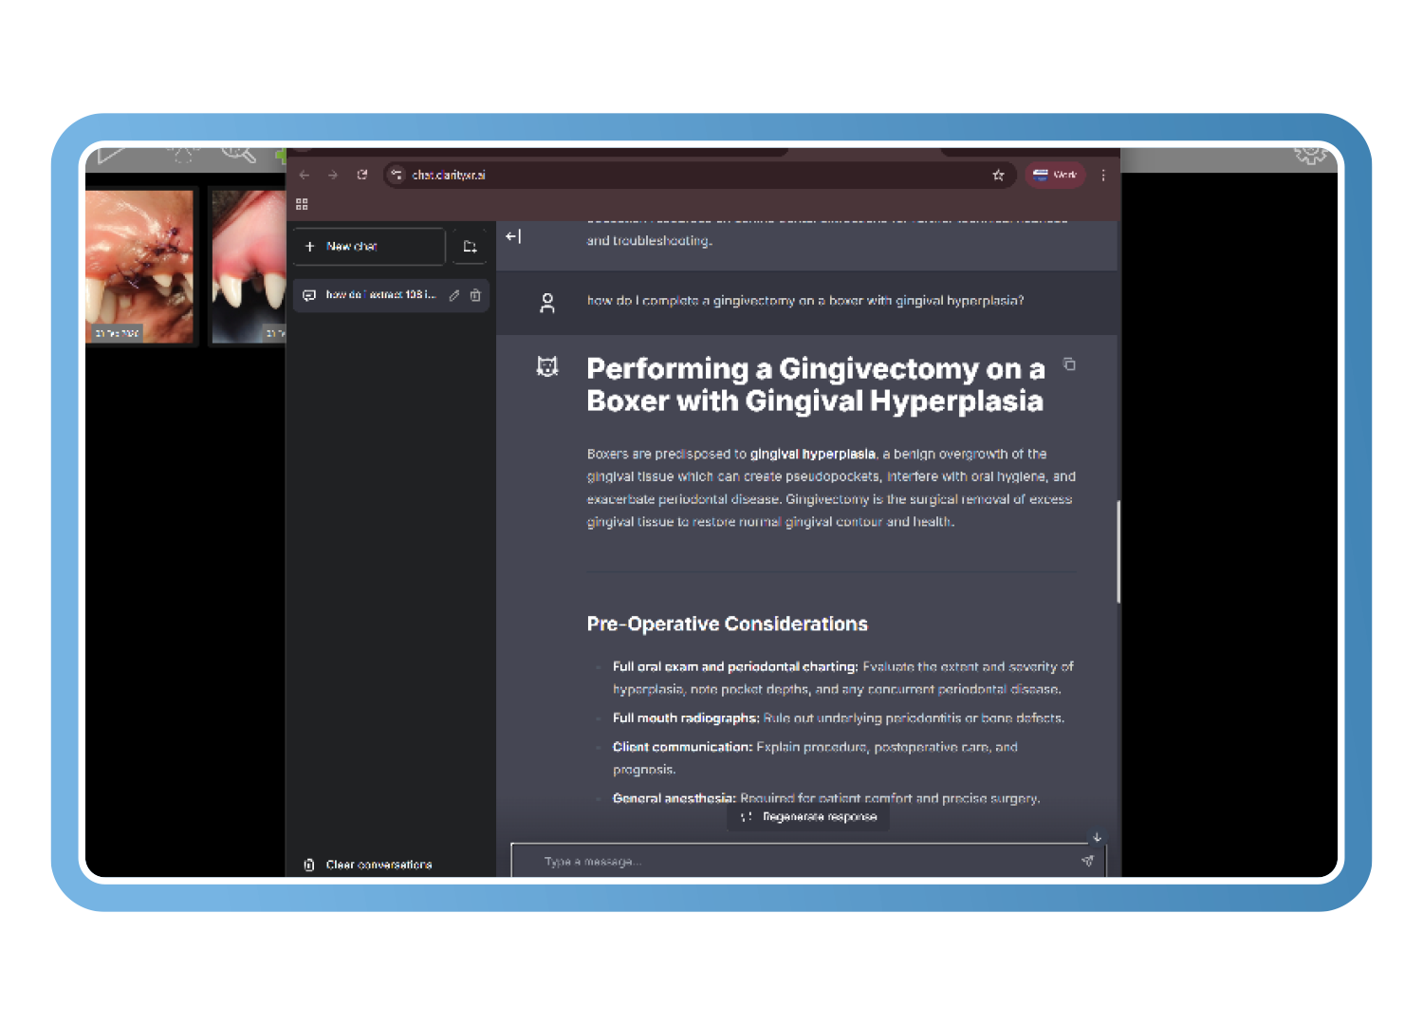The height and width of the screenshot is (1025, 1423).
Task: Bookmark this page with the star icon
Action: coord(998,175)
